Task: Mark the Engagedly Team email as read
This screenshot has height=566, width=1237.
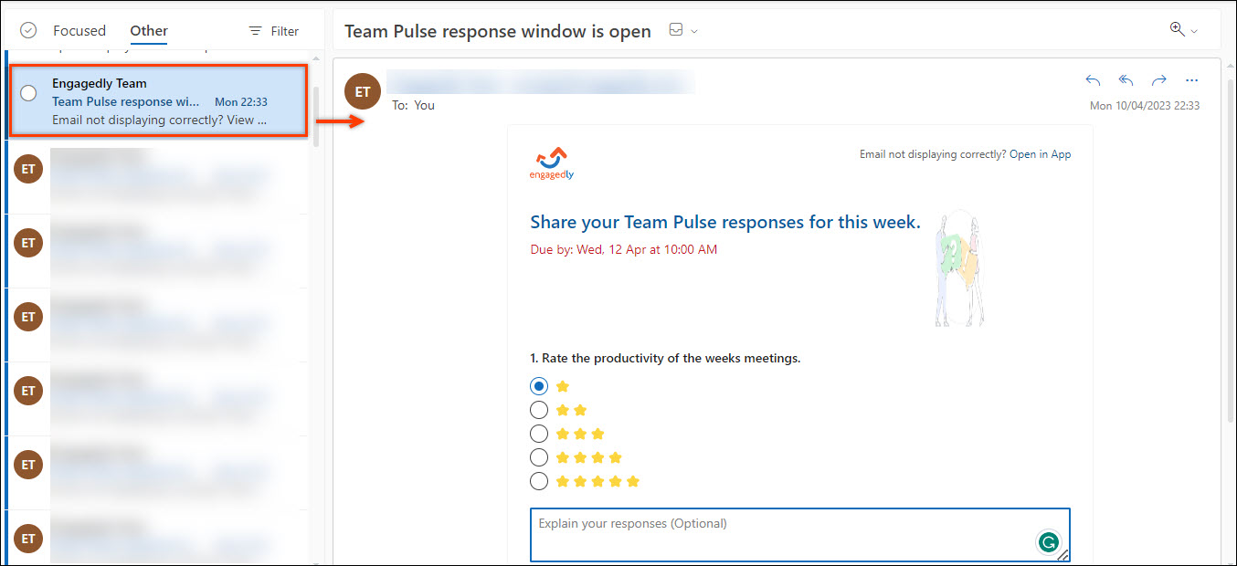Action: click(27, 92)
